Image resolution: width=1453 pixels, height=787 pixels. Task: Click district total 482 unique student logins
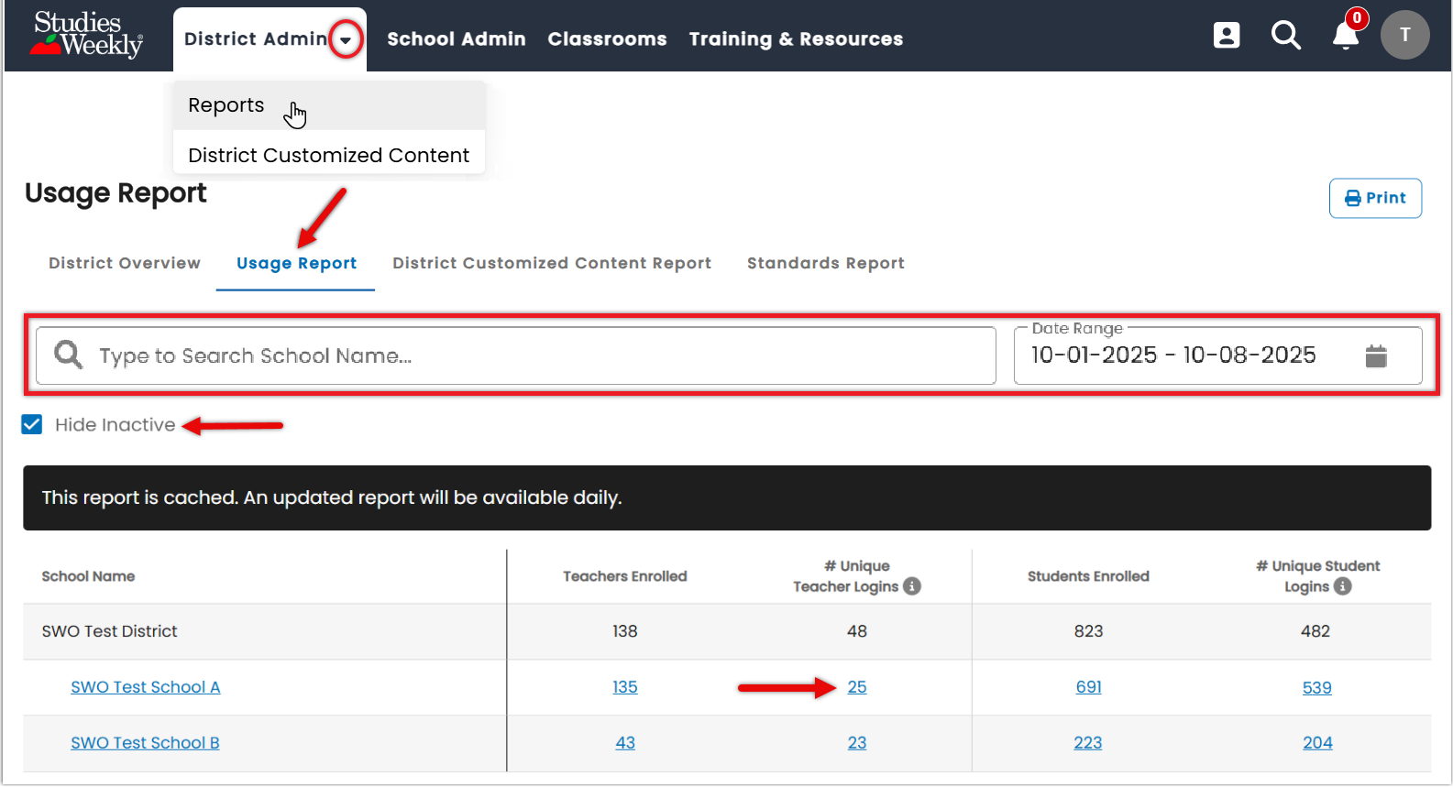(x=1315, y=631)
